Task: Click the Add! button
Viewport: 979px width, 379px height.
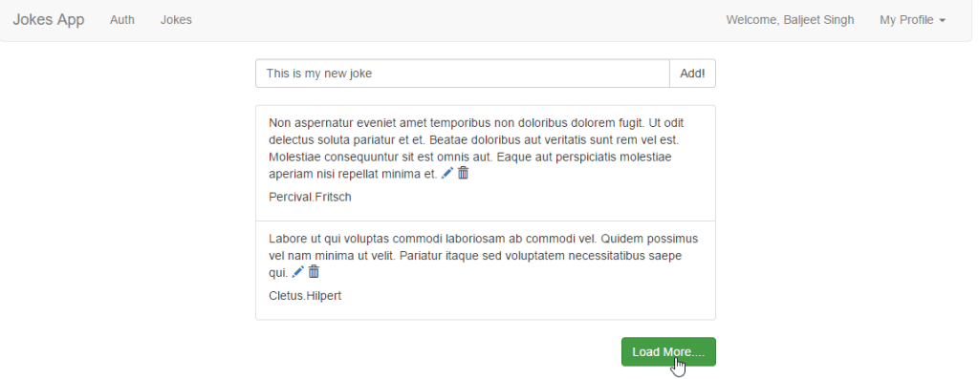Action: pyautogui.click(x=692, y=74)
